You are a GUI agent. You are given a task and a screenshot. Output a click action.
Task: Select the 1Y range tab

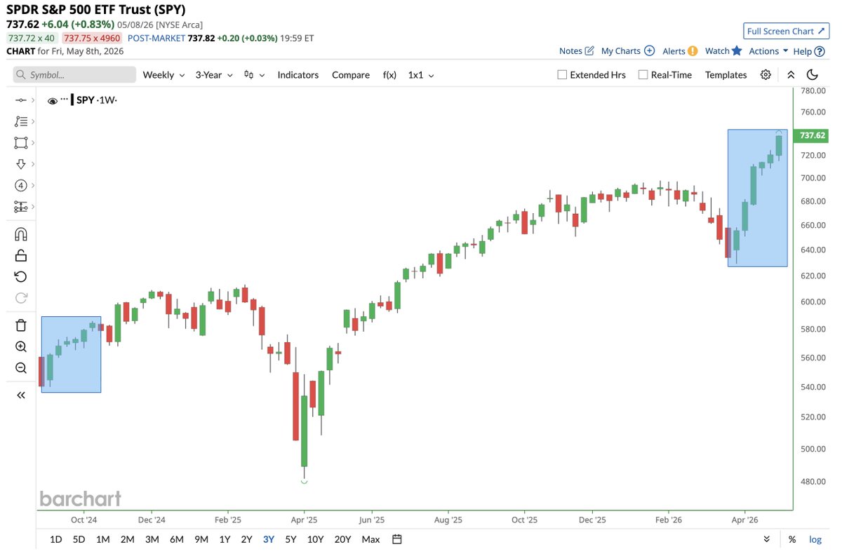click(225, 539)
